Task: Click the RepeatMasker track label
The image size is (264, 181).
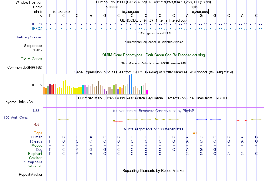Action: 31,174
